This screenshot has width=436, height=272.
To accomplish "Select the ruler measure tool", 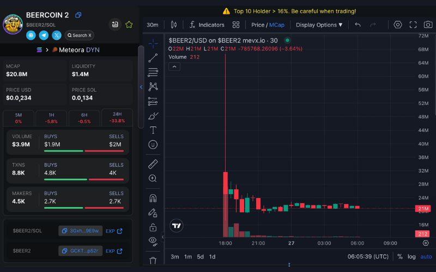I will point(153,164).
